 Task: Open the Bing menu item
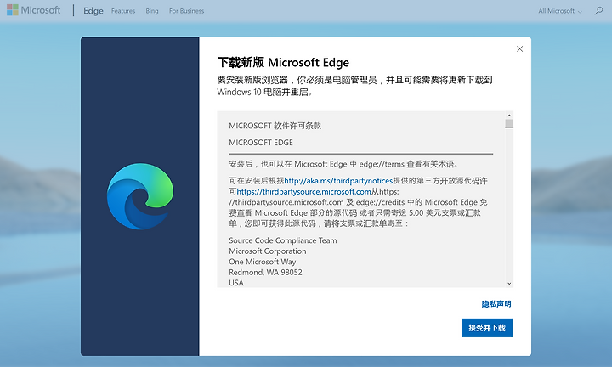(152, 11)
